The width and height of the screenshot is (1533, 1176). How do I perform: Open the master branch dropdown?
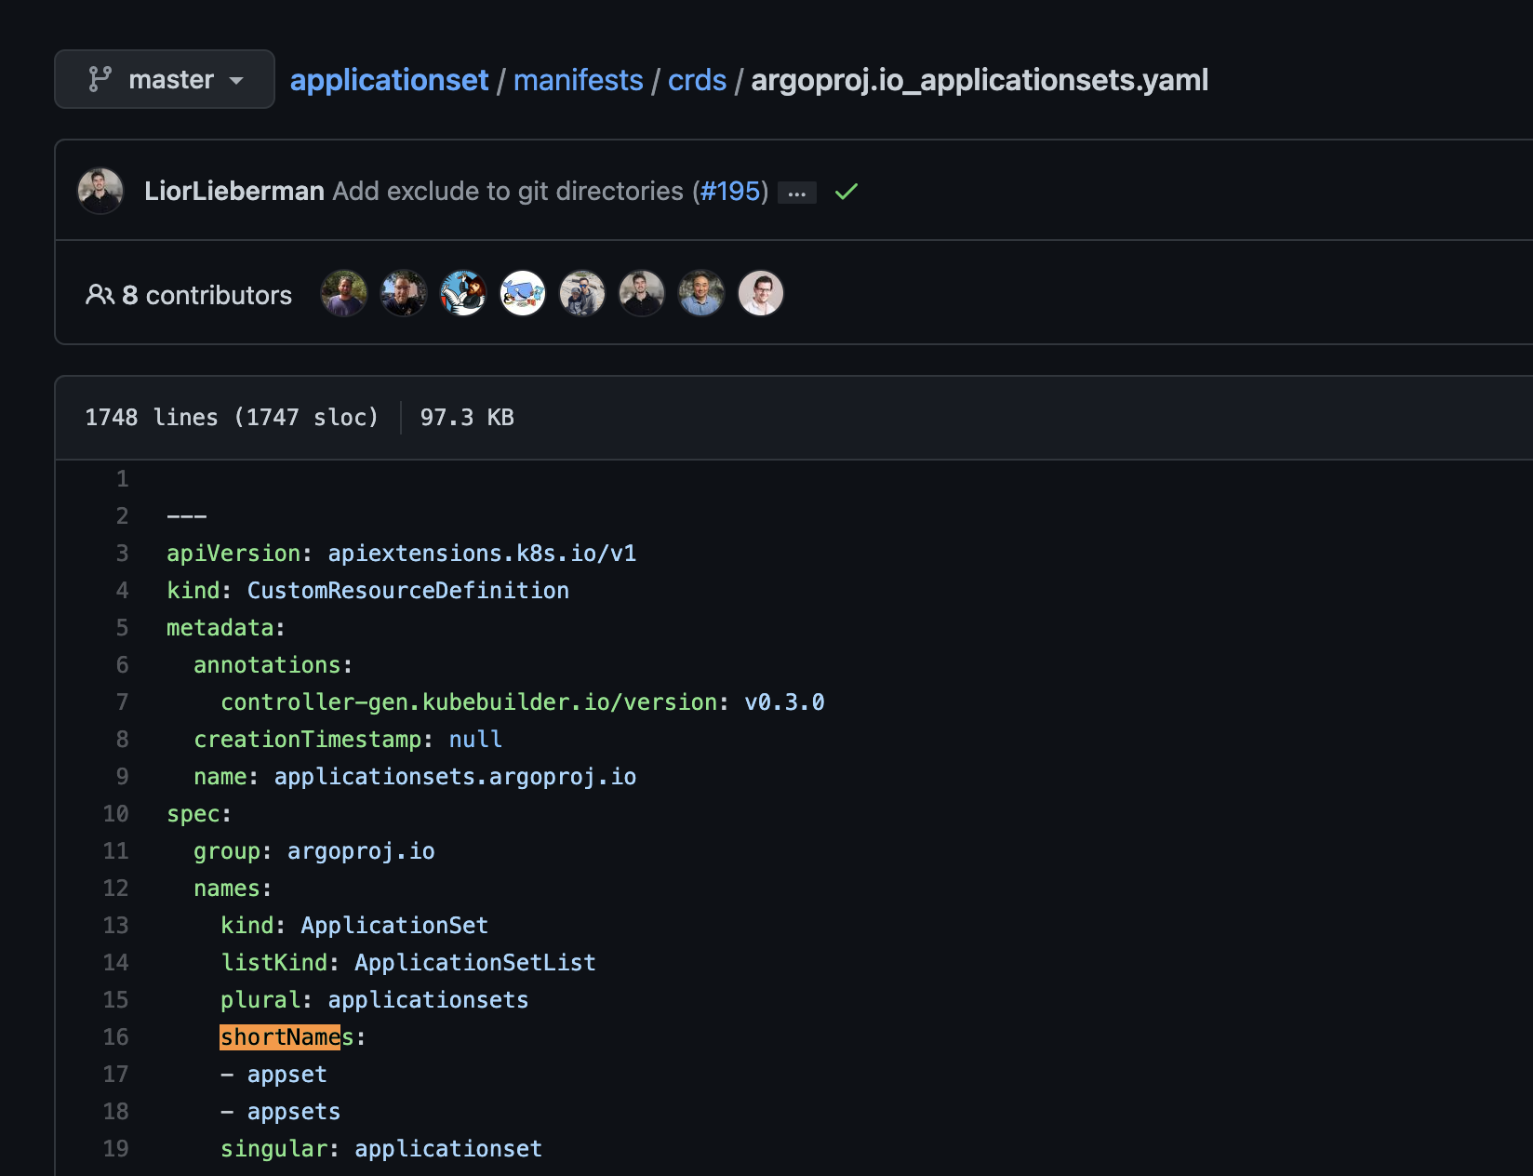pos(165,79)
